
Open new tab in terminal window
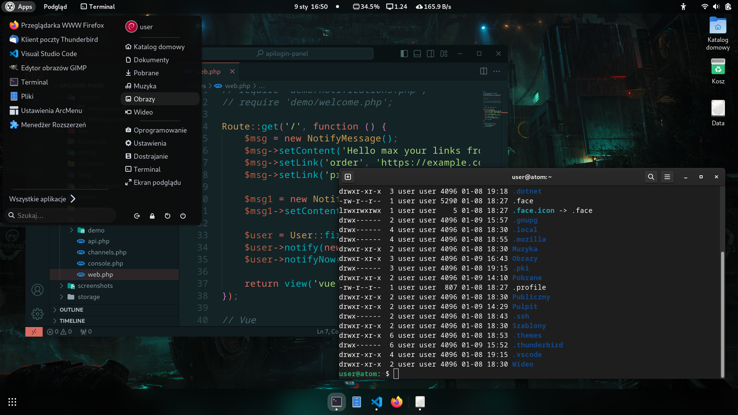click(348, 177)
